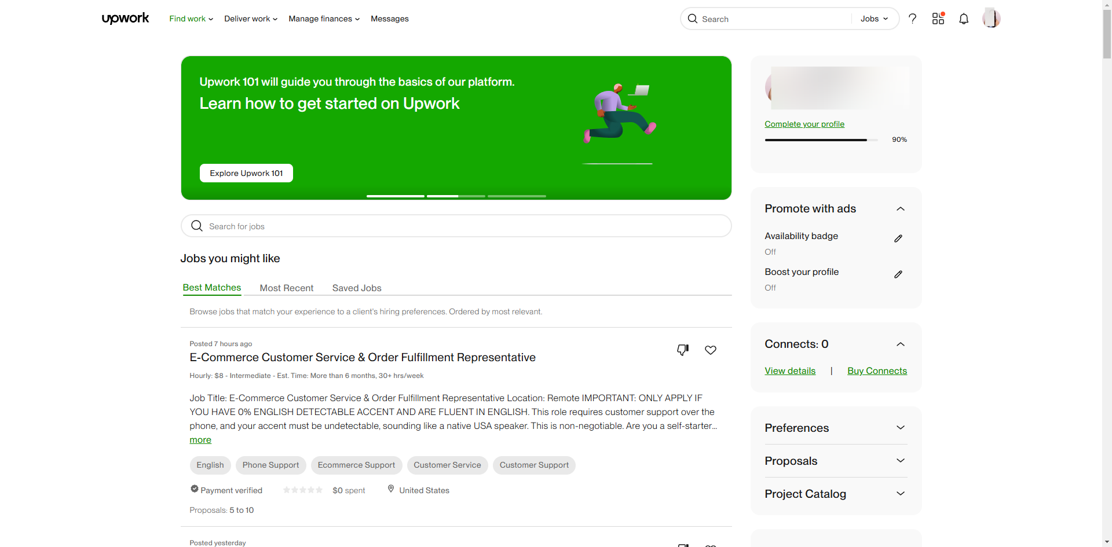The width and height of the screenshot is (1112, 547).
Task: Click the first banner carousel indicator
Action: pos(396,196)
